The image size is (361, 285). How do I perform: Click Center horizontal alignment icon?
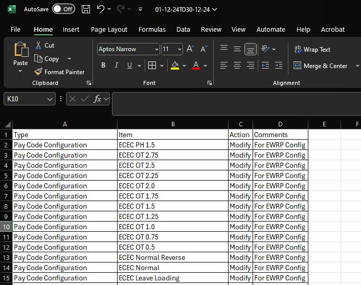[237, 65]
